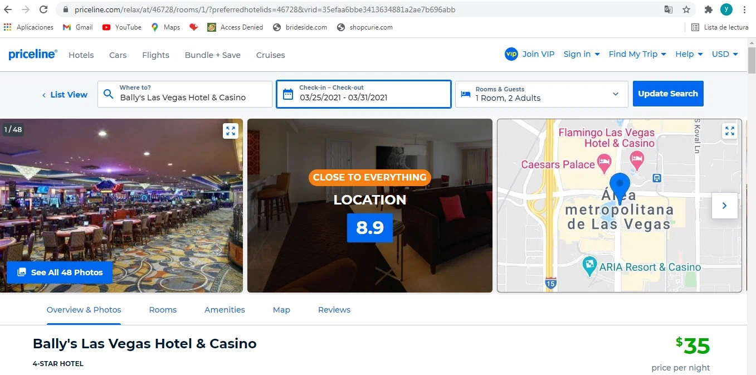Bookmark this page with the star icon

(686, 9)
